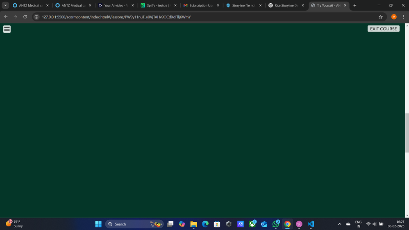Click the page vertical scrollbar thumb
This screenshot has height=230, width=409.
(407, 133)
